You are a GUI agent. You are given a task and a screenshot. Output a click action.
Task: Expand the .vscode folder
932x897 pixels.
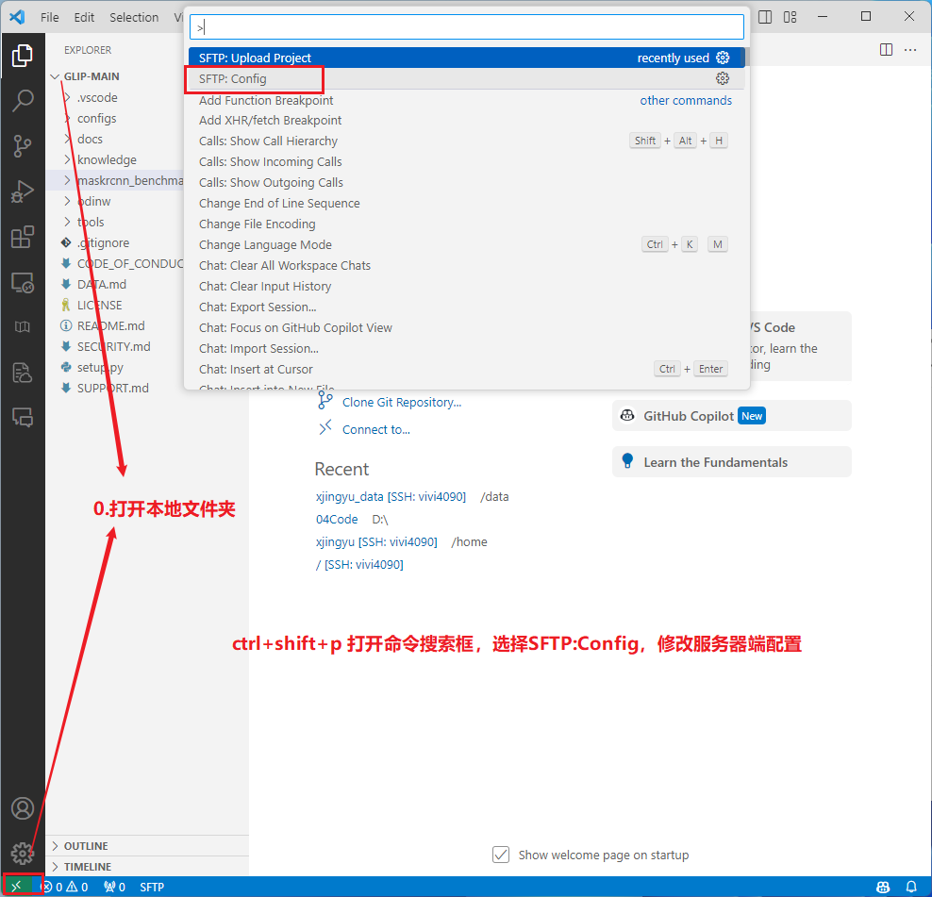[67, 97]
